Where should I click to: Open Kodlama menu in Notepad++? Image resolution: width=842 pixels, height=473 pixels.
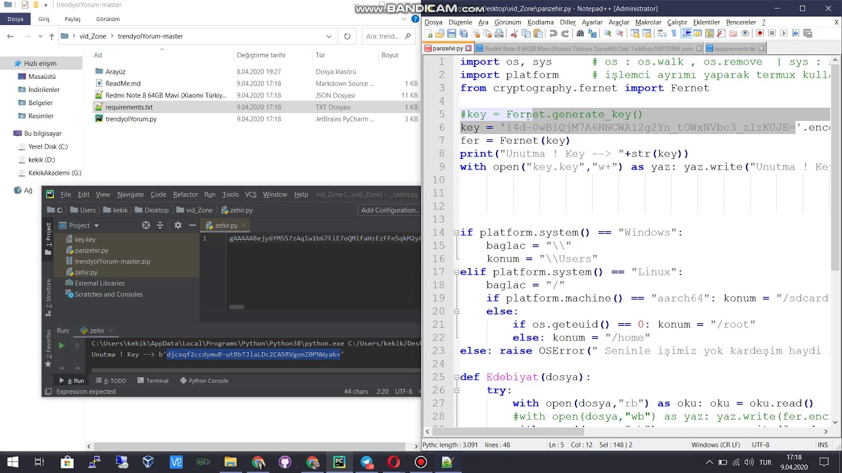click(x=541, y=22)
